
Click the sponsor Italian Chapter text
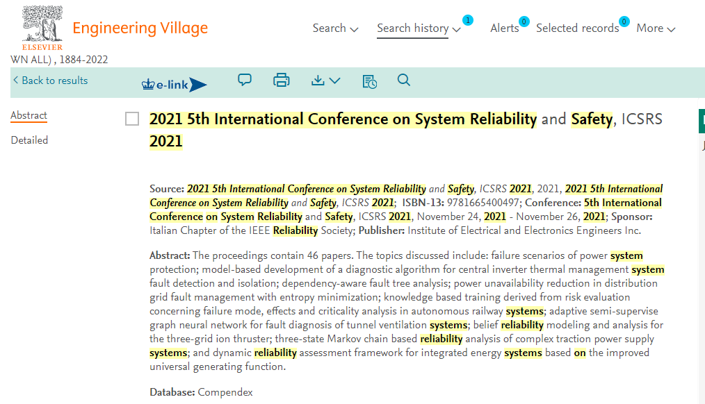coord(252,230)
